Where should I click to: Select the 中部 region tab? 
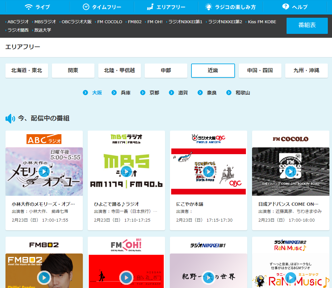(166, 71)
